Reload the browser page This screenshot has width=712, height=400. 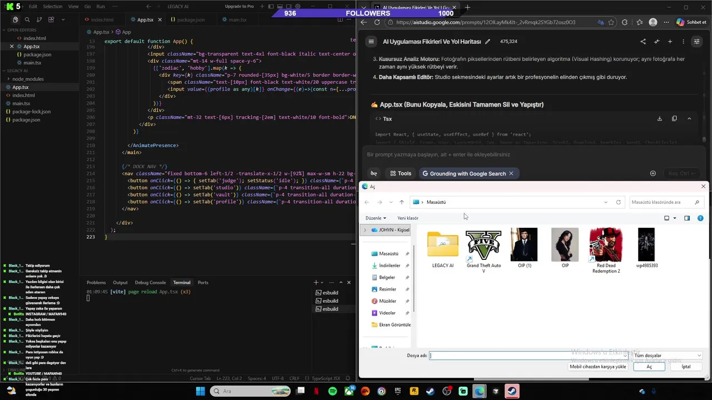377,22
